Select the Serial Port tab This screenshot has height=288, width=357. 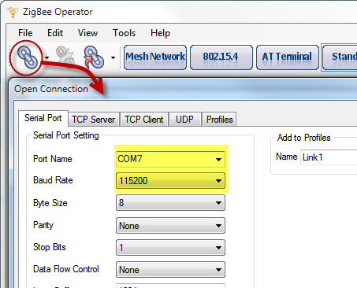point(43,118)
